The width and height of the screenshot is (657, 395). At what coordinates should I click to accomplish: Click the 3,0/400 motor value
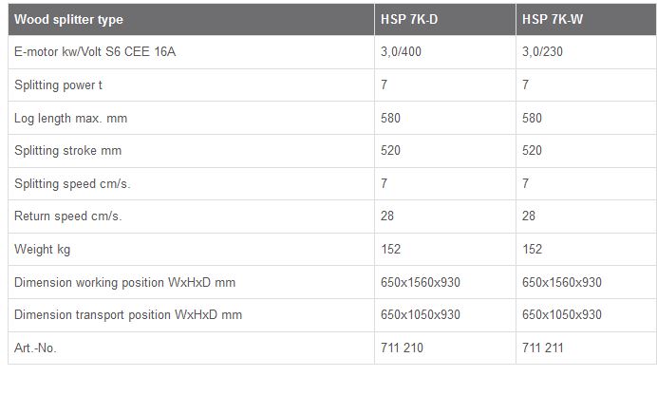point(400,52)
